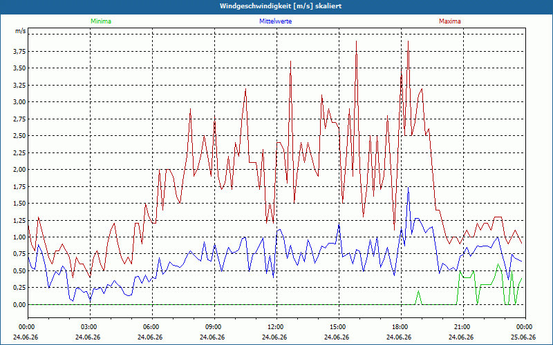Viewport: 553px width, 345px height.
Task: Click the 3,25 y-axis value
Action: 19,85
